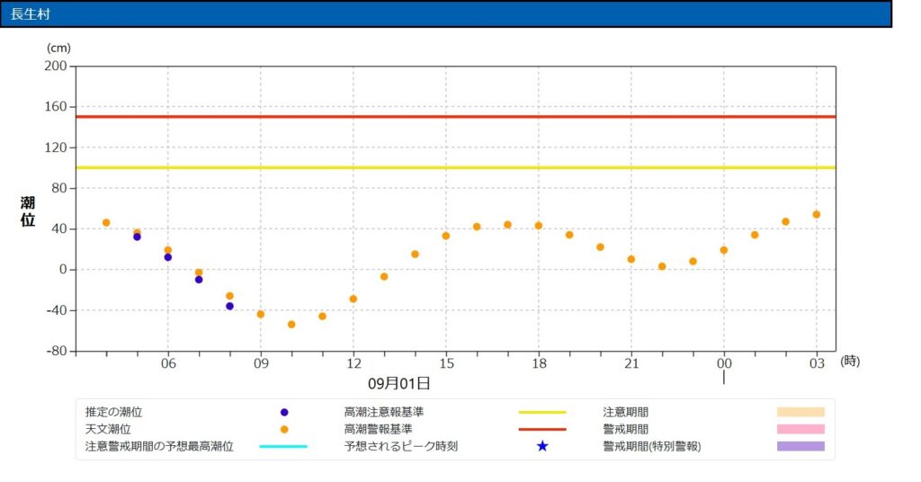Viewport: 921px width, 482px height.
Task: Click the -80 y-axis label
Action: (x=58, y=351)
